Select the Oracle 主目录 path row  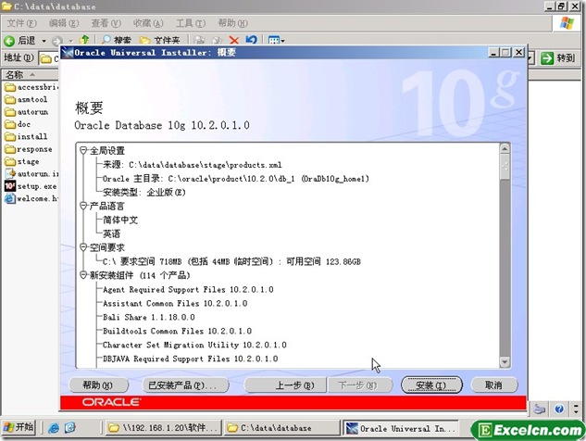(236, 179)
